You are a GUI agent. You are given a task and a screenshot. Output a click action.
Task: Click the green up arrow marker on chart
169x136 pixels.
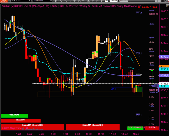pyautogui.click(x=152, y=77)
